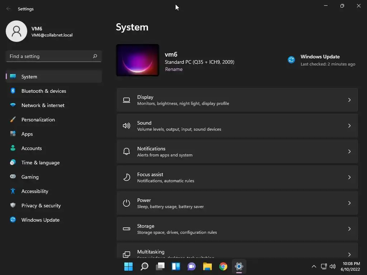367x275 pixels.
Task: Click the Bluetooth icon in the sidebar
Action: (13, 91)
